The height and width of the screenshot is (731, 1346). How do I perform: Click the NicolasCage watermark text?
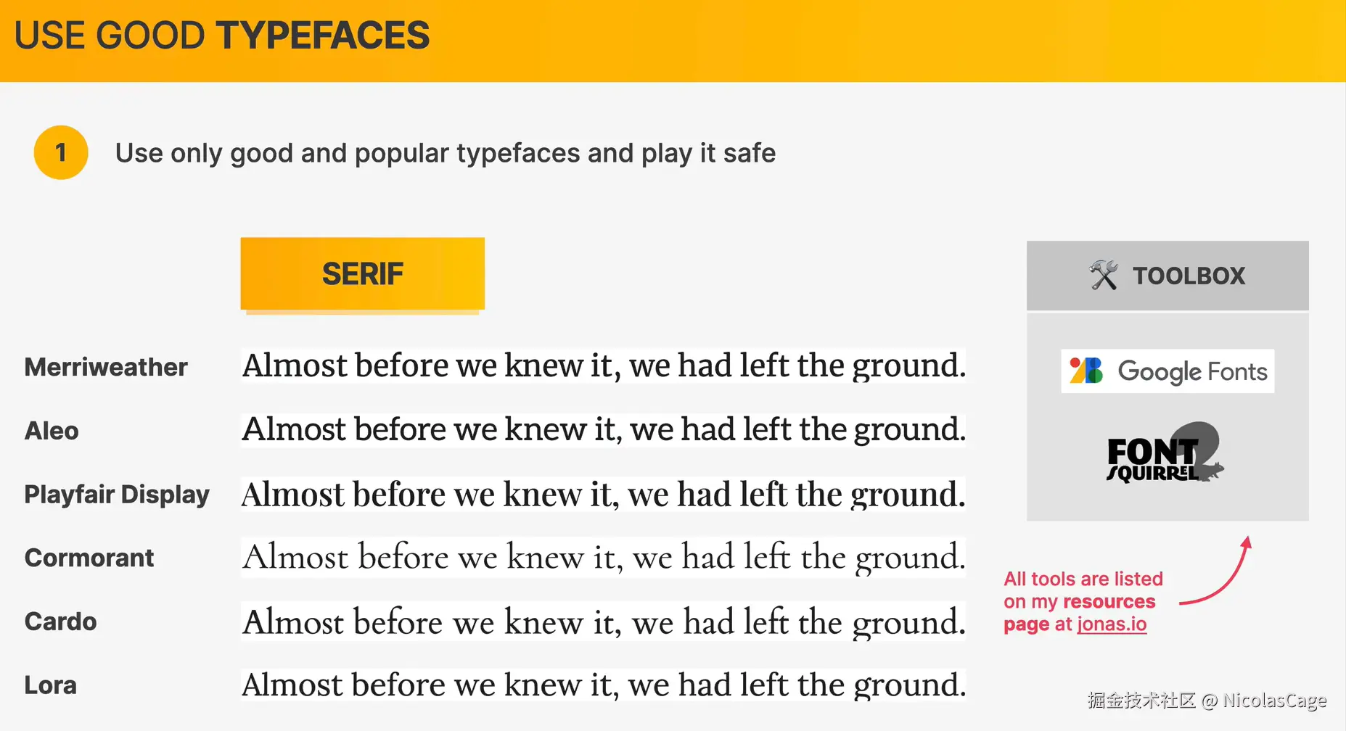[x=1273, y=701]
